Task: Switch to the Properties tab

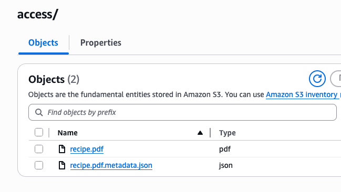Action: tap(101, 42)
